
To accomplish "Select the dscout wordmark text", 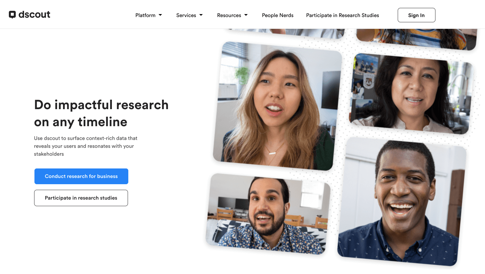I will 34,14.
